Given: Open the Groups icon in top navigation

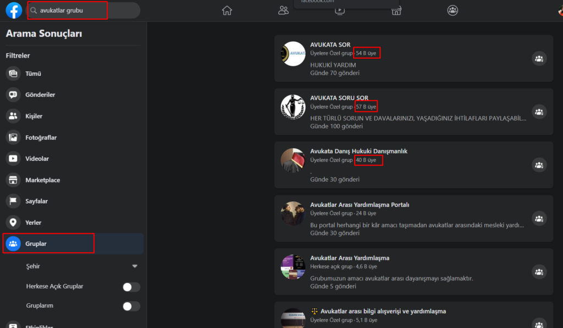Looking at the screenshot, I should tap(452, 10).
